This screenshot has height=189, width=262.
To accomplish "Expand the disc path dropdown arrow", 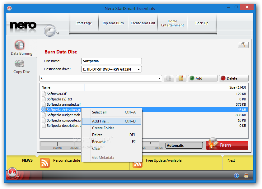I will pyautogui.click(x=159, y=78).
